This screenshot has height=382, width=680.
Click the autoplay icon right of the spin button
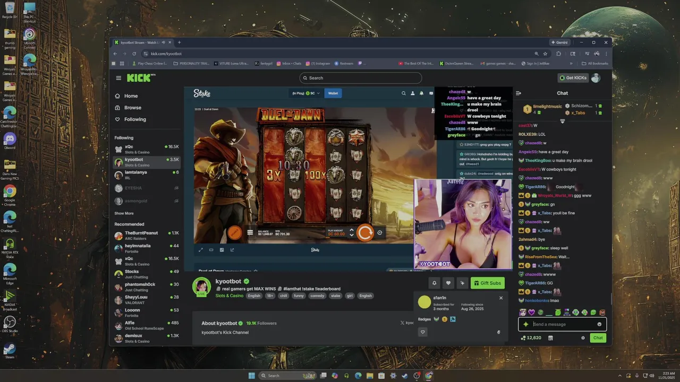click(x=379, y=233)
